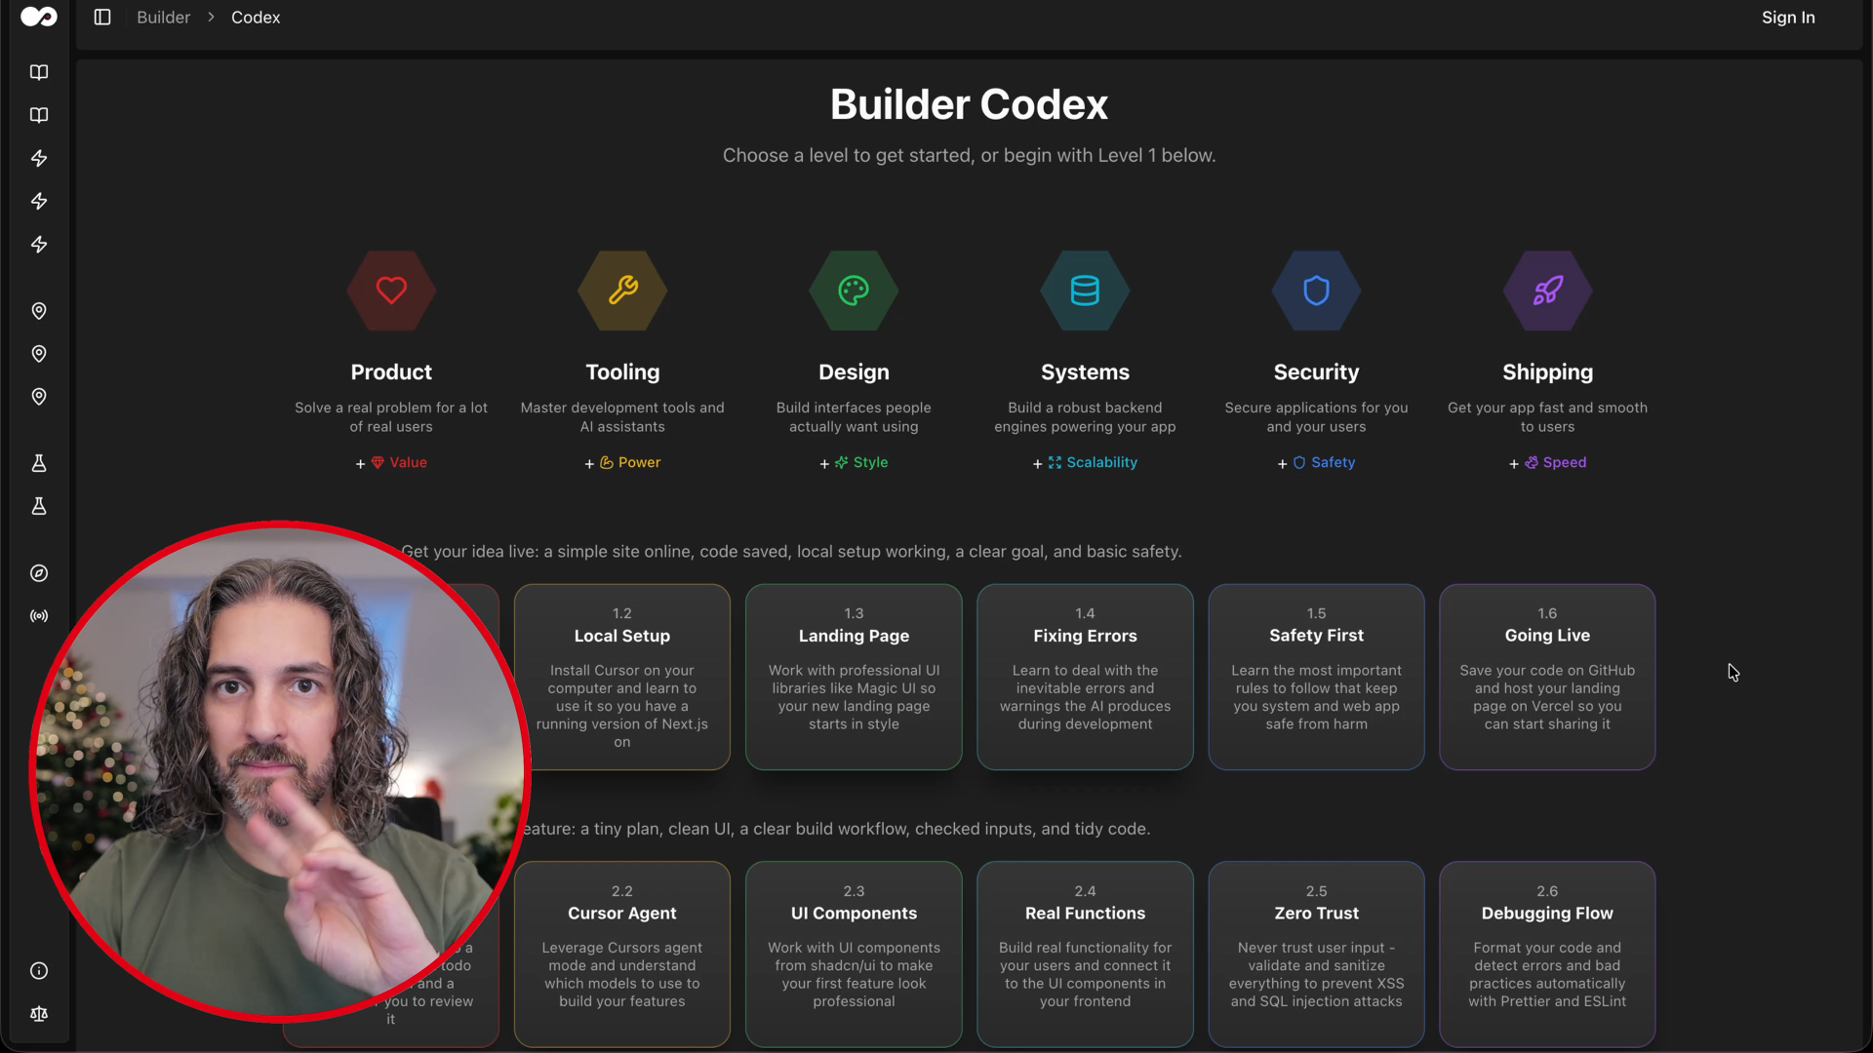Click the Builder logo in the top left
The height and width of the screenshot is (1053, 1873).
tap(39, 17)
